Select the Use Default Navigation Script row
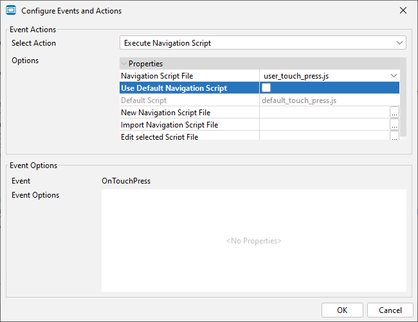Image resolution: width=418 pixels, height=322 pixels. 259,88
